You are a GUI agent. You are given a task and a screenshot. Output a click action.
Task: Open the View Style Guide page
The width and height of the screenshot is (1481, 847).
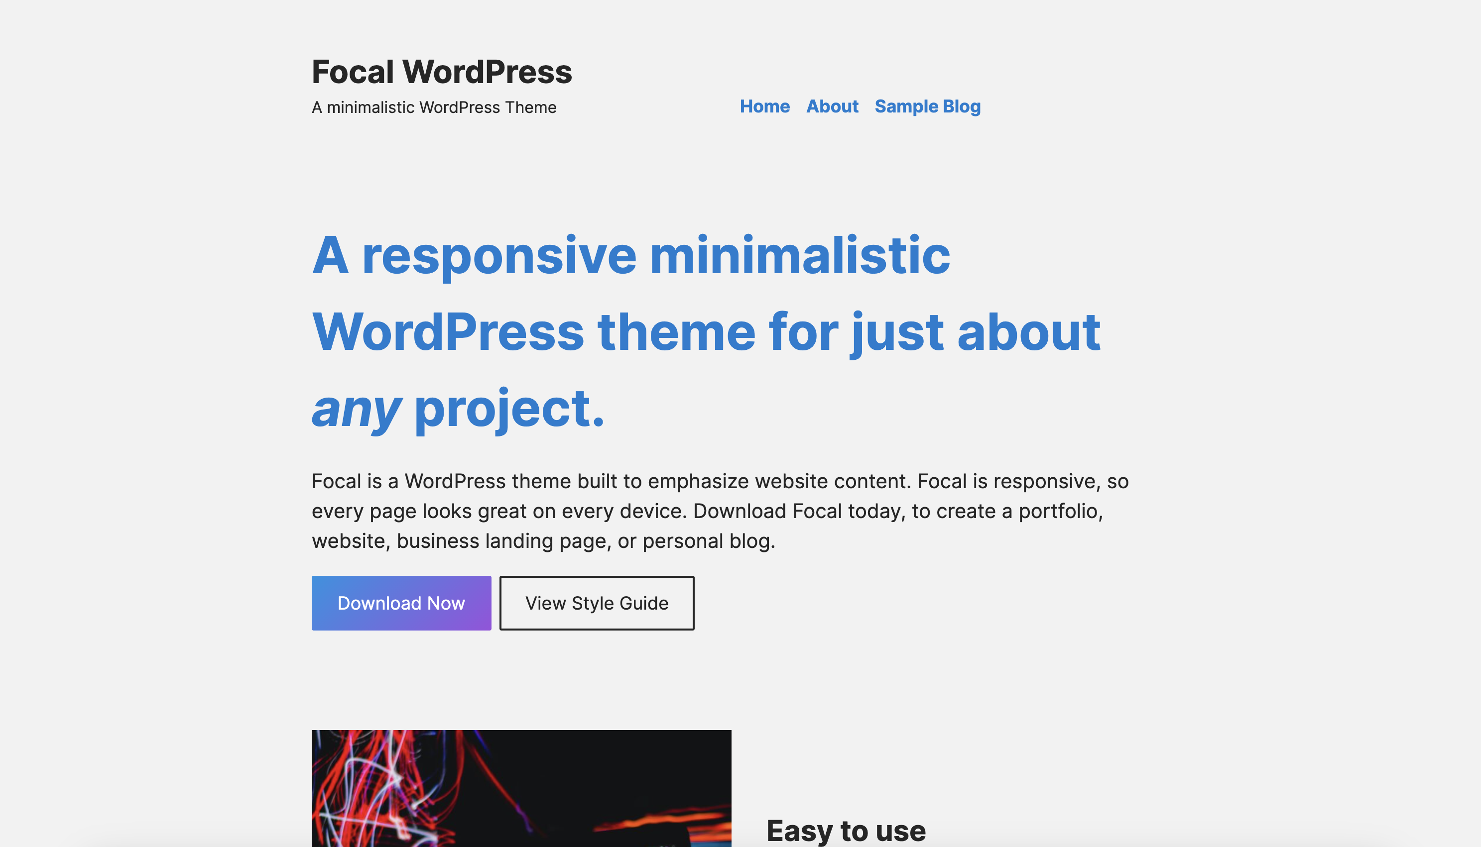pos(597,603)
